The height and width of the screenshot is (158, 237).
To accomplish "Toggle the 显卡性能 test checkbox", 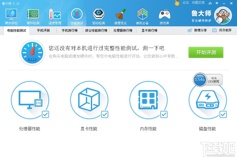I will pos(105,115).
